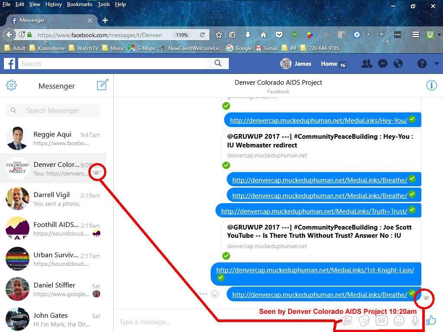This screenshot has width=443, height=332.
Task: Open conversation info panel
Action: pos(431,85)
